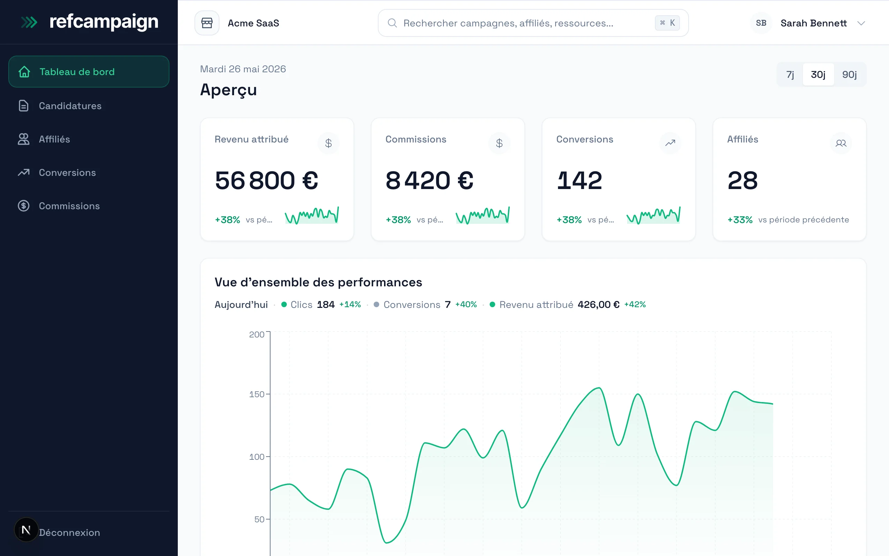Click the Conversions 7 value in legend
Image resolution: width=889 pixels, height=556 pixels.
[447, 304]
